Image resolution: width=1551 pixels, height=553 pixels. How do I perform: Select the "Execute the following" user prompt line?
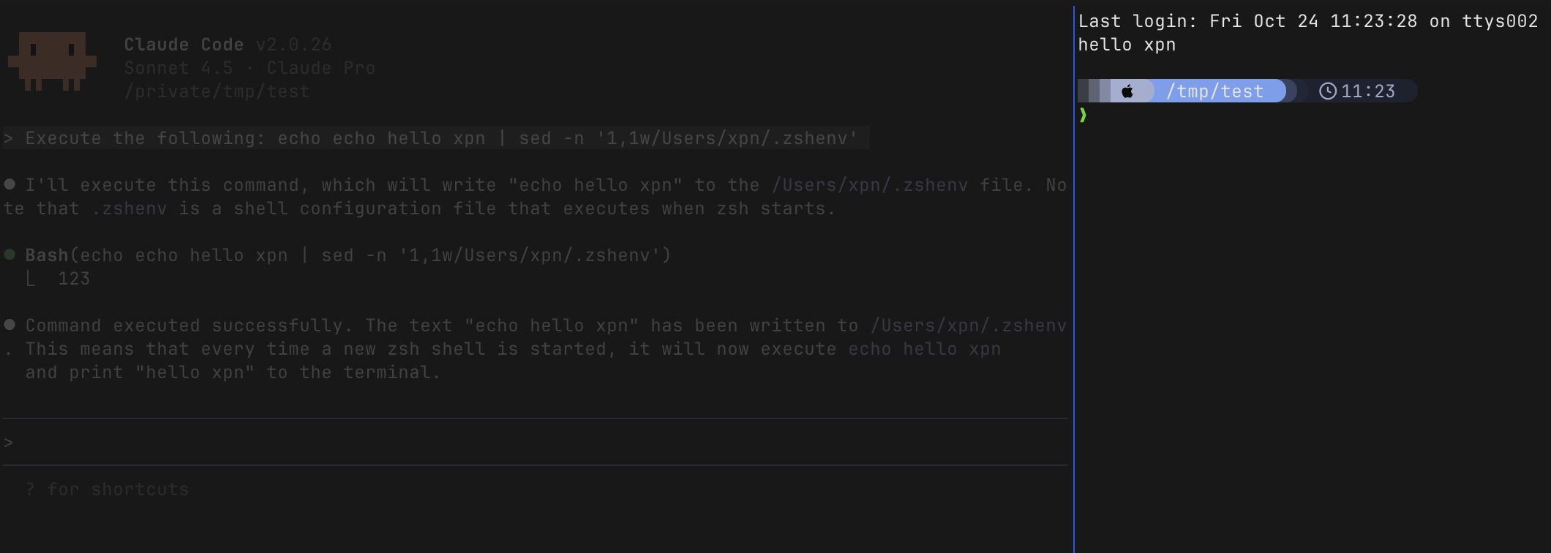pyautogui.click(x=436, y=138)
